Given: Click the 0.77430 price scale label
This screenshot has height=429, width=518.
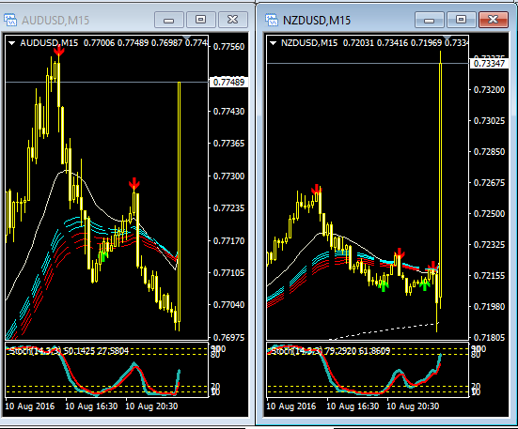Looking at the screenshot, I should (x=229, y=112).
